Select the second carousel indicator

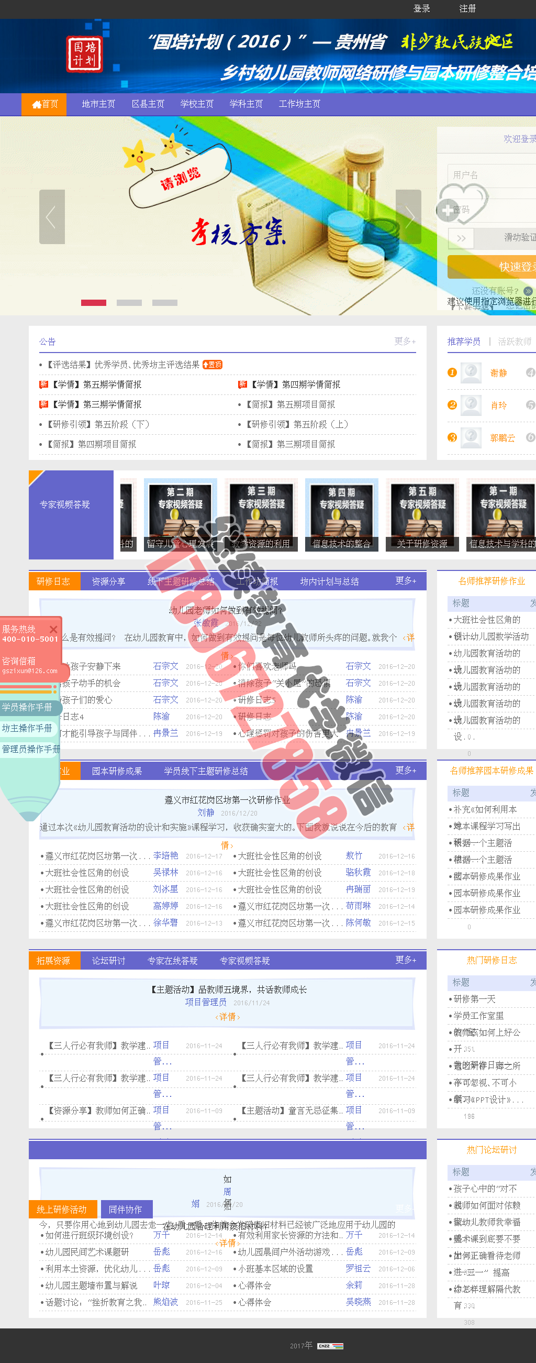pyautogui.click(x=129, y=303)
